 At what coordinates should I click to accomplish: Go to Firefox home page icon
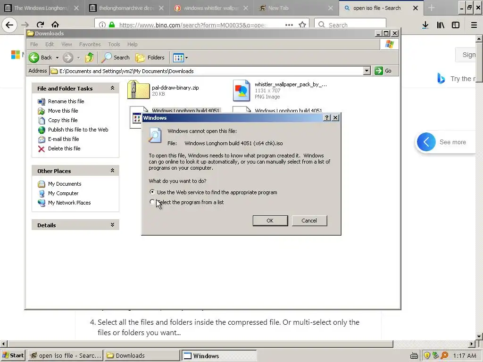55,25
